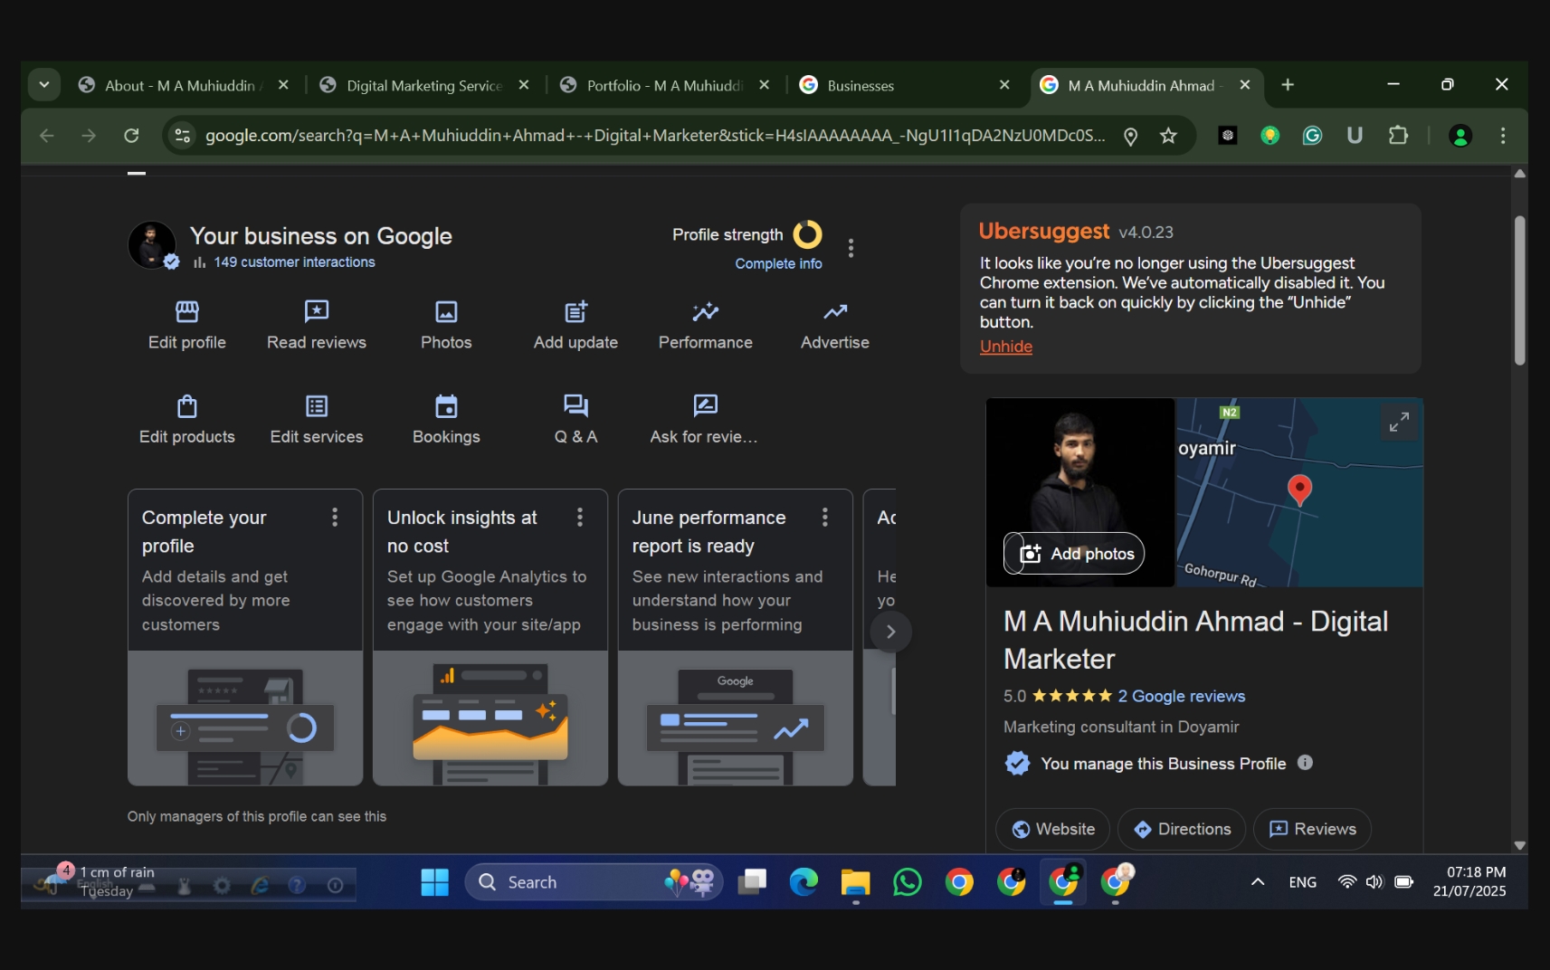1550x970 pixels.
Task: Open the Photos icon
Action: (446, 312)
